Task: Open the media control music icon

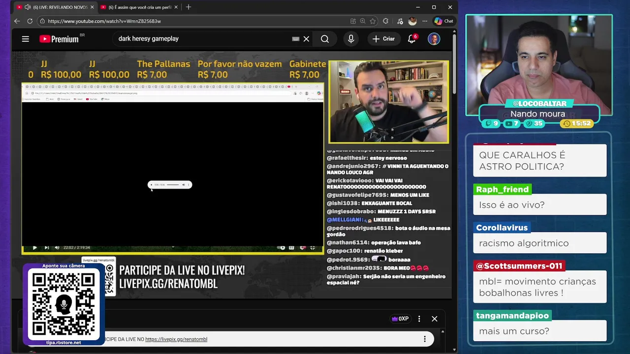Action: 400,21
